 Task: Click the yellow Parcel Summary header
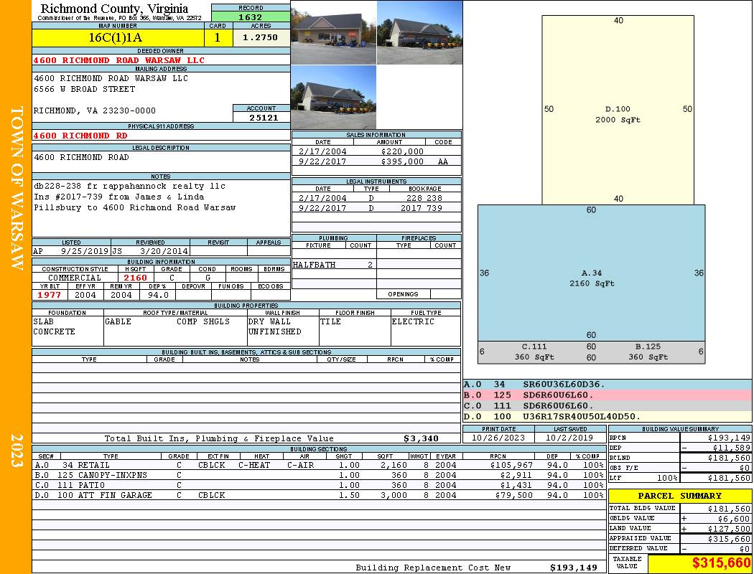pyautogui.click(x=679, y=496)
